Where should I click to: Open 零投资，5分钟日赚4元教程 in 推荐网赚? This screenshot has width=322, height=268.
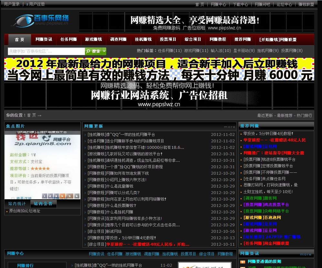pyautogui.click(x=268, y=134)
